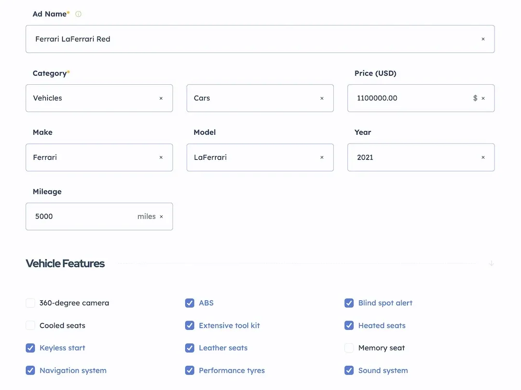This screenshot has width=521, height=390.
Task: Open the Model dropdown showing LaFerrari
Action: 260,157
